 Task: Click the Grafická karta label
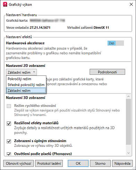(17, 20)
